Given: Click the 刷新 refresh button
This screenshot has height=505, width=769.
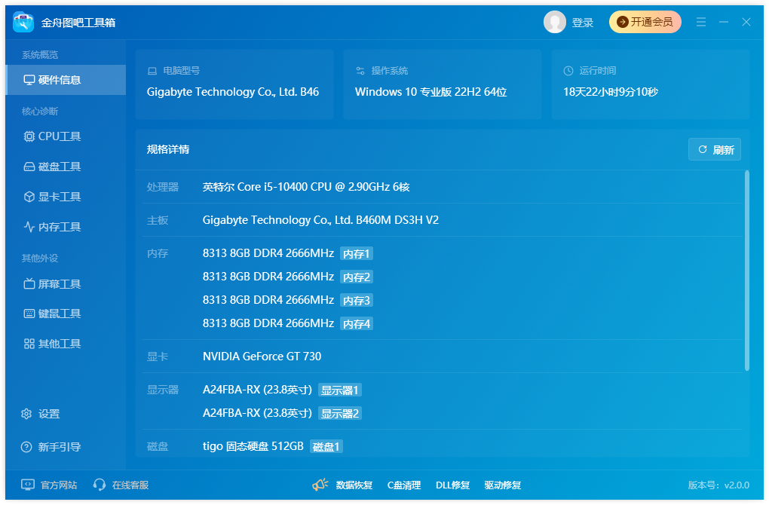Looking at the screenshot, I should 715,149.
